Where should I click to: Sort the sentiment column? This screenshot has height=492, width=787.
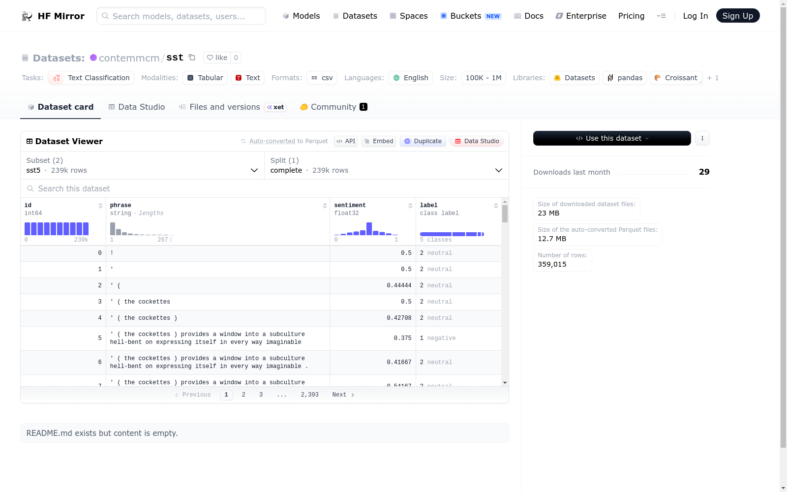point(410,206)
